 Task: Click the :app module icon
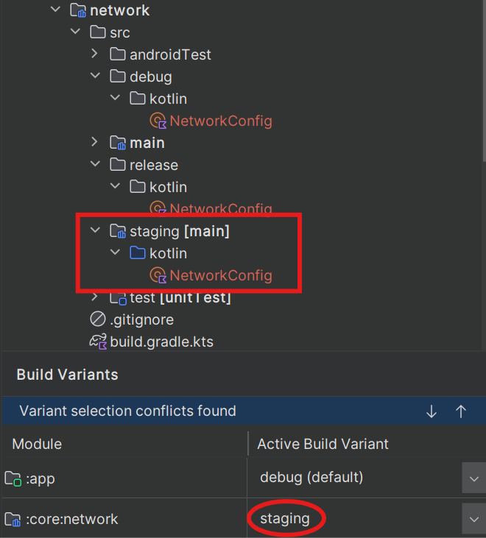click(13, 478)
